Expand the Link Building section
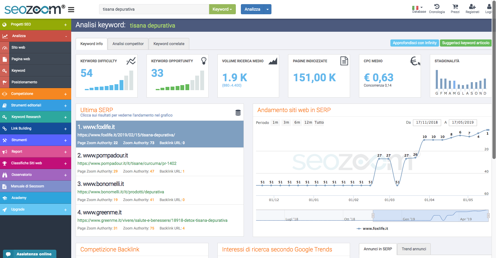496x258 pixels. [66, 129]
